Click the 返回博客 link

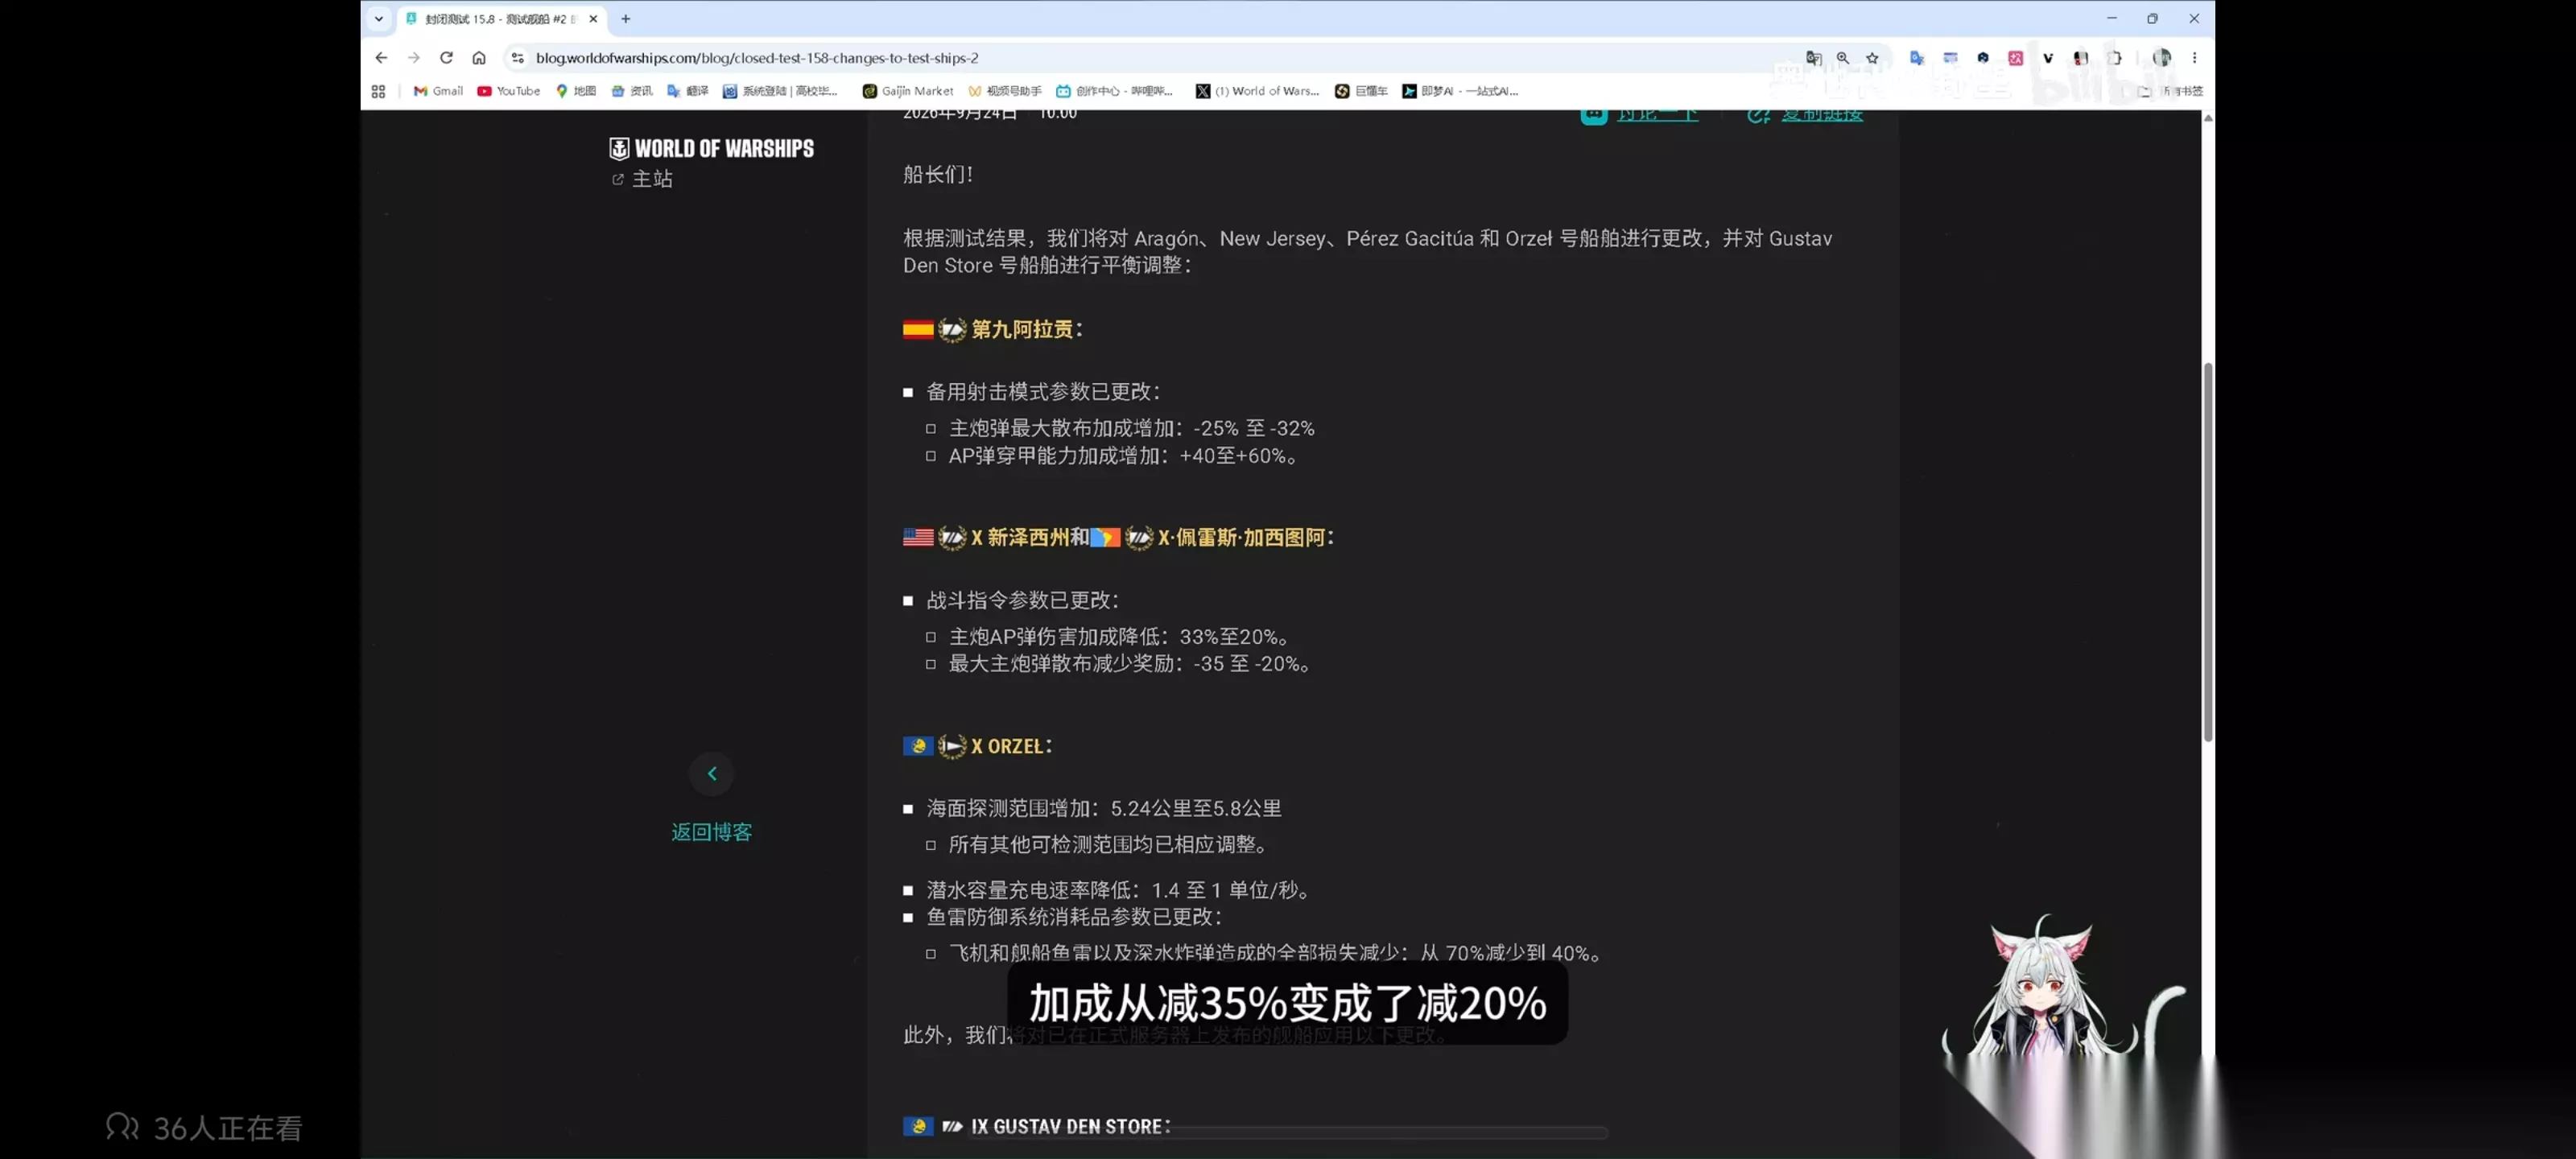coord(712,832)
